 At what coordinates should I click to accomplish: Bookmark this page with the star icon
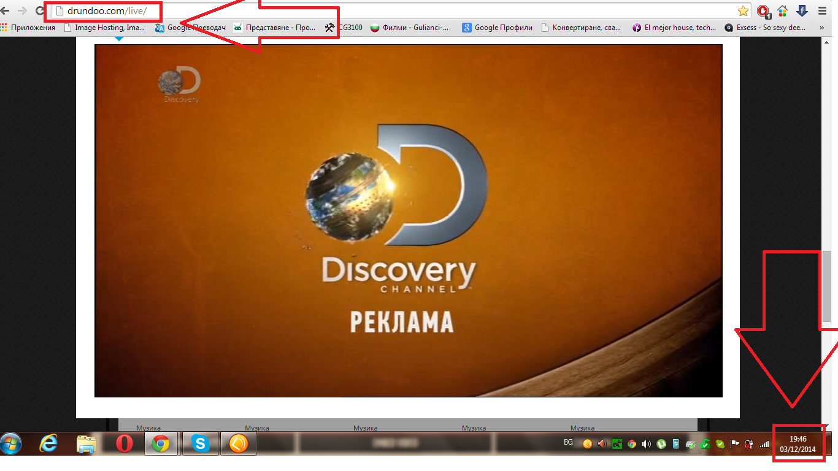pyautogui.click(x=743, y=10)
